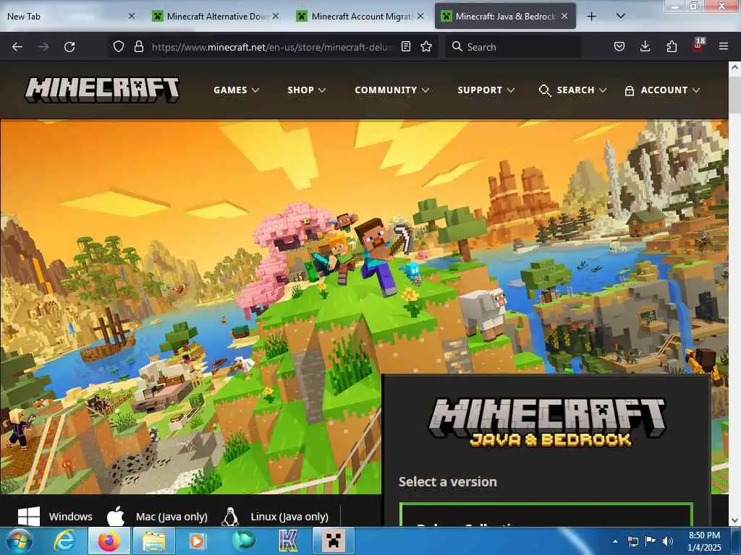Viewport: 741px width, 555px height.
Task: Open the green globe taskbar app
Action: point(243,541)
